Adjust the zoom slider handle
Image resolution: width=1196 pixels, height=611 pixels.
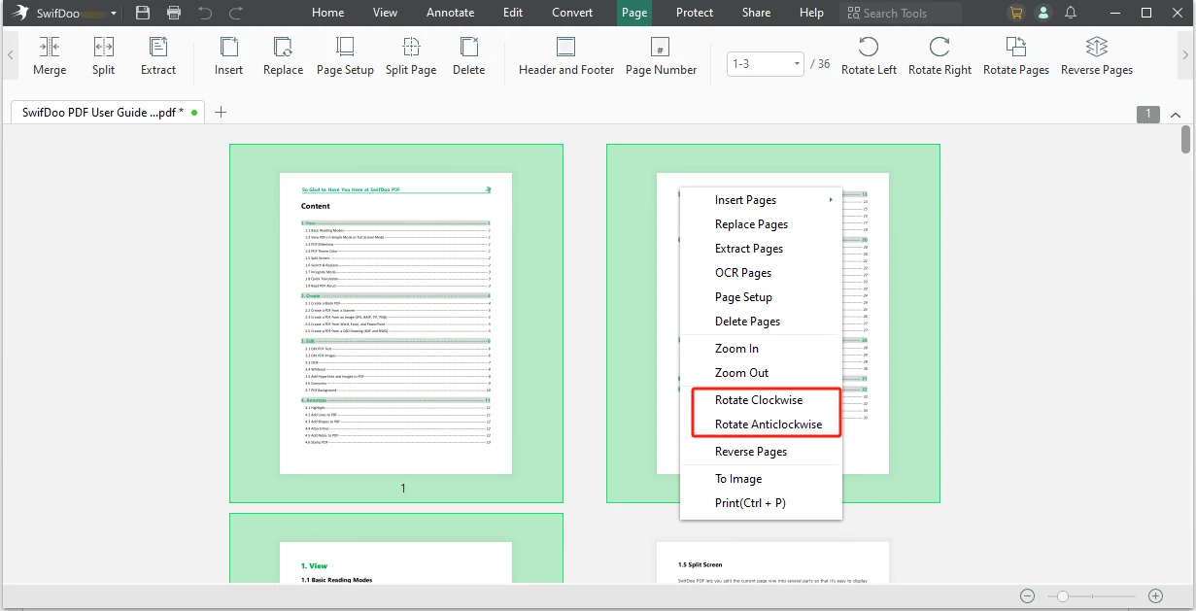[x=1063, y=595]
